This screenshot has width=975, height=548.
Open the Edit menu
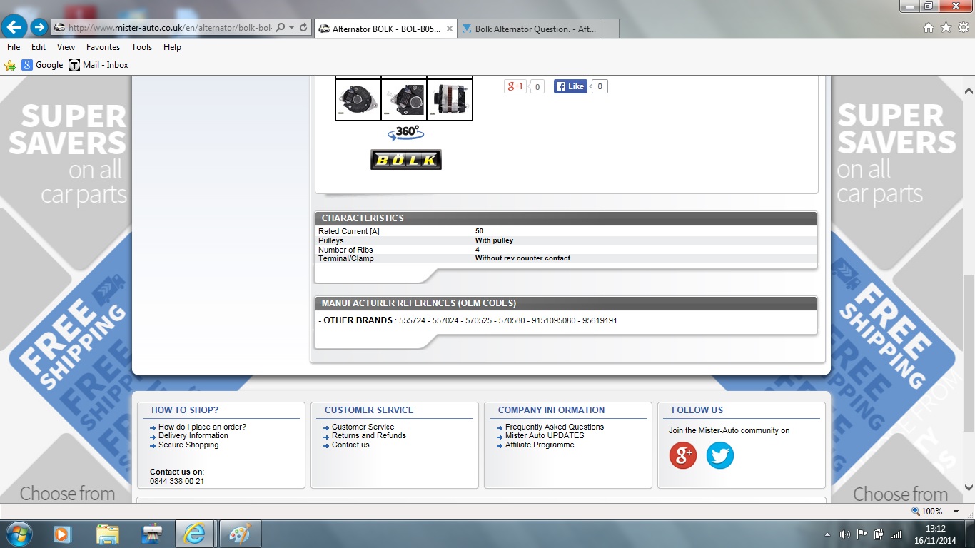pos(39,47)
